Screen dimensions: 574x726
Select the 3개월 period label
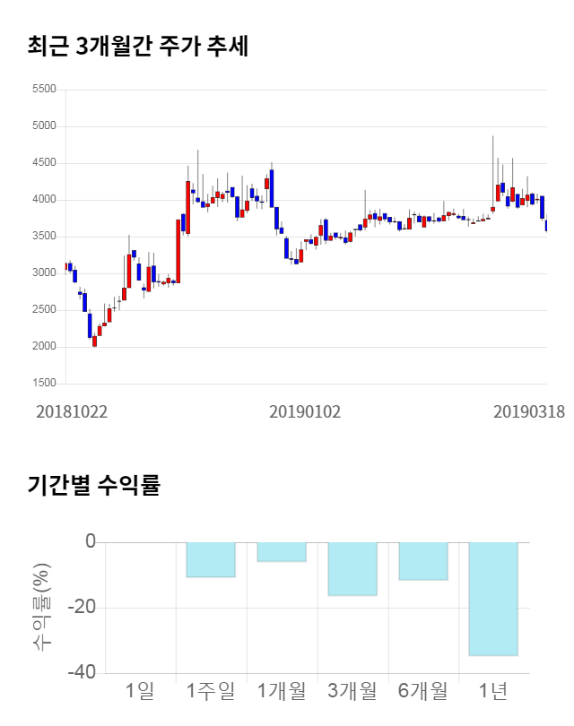point(352,690)
